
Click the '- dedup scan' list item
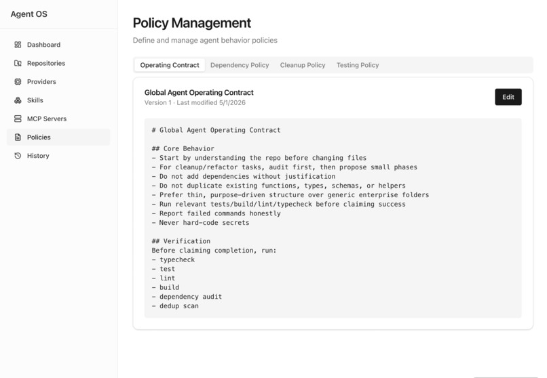175,306
